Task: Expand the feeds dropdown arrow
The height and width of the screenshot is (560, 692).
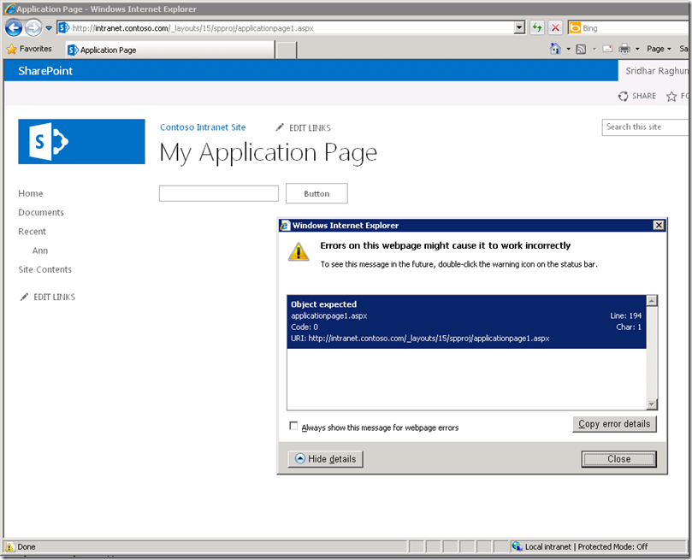Action: [x=594, y=49]
